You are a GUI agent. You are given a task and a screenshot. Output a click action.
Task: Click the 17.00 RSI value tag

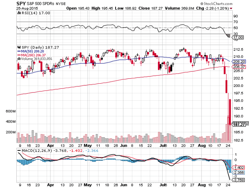point(238,38)
